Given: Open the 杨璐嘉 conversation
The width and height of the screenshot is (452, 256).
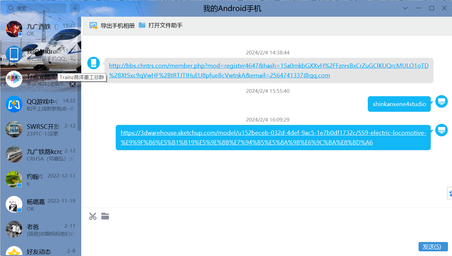Looking at the screenshot, I should coord(40,205).
